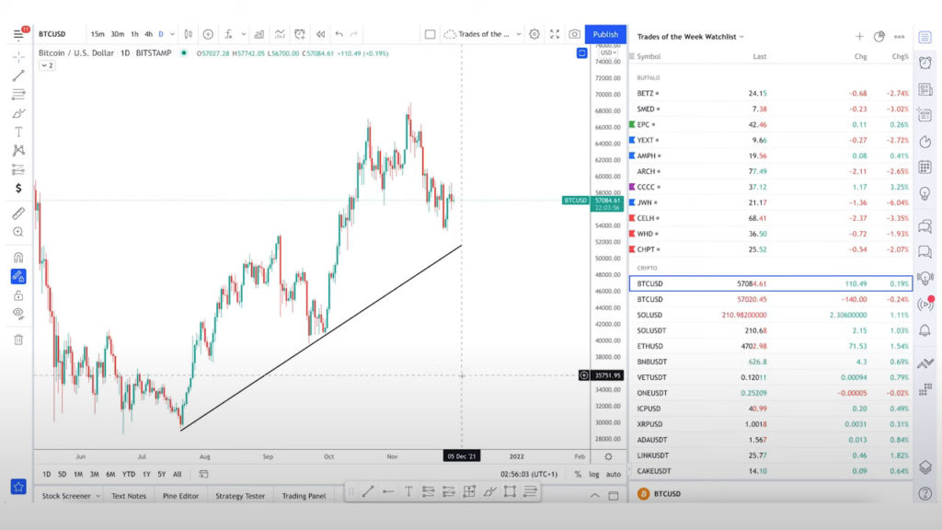Open the Pine Editor tab
Screen dimensions: 942x530
tap(181, 496)
